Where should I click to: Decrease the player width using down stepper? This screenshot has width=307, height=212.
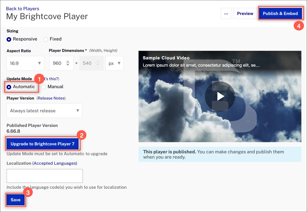pos(68,65)
